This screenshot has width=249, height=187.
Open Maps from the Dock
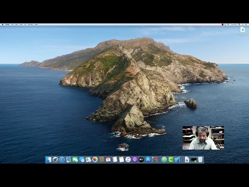click(88, 159)
